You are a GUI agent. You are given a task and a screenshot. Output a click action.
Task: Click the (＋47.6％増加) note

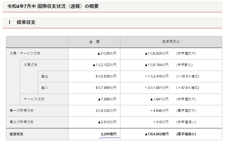(188, 88)
